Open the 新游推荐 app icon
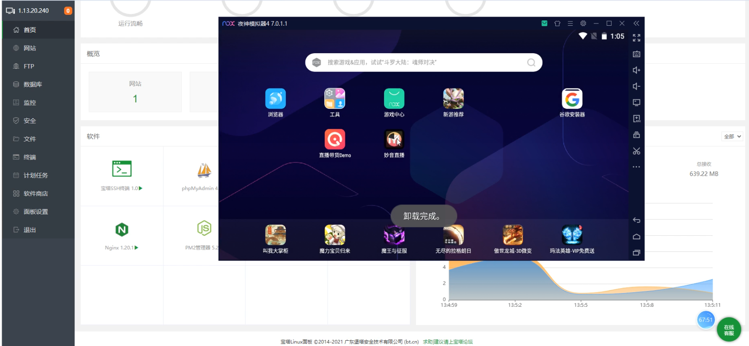 (x=453, y=99)
